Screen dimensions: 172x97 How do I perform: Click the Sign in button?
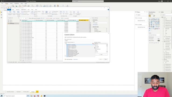pyautogui.click(x=160, y=1)
